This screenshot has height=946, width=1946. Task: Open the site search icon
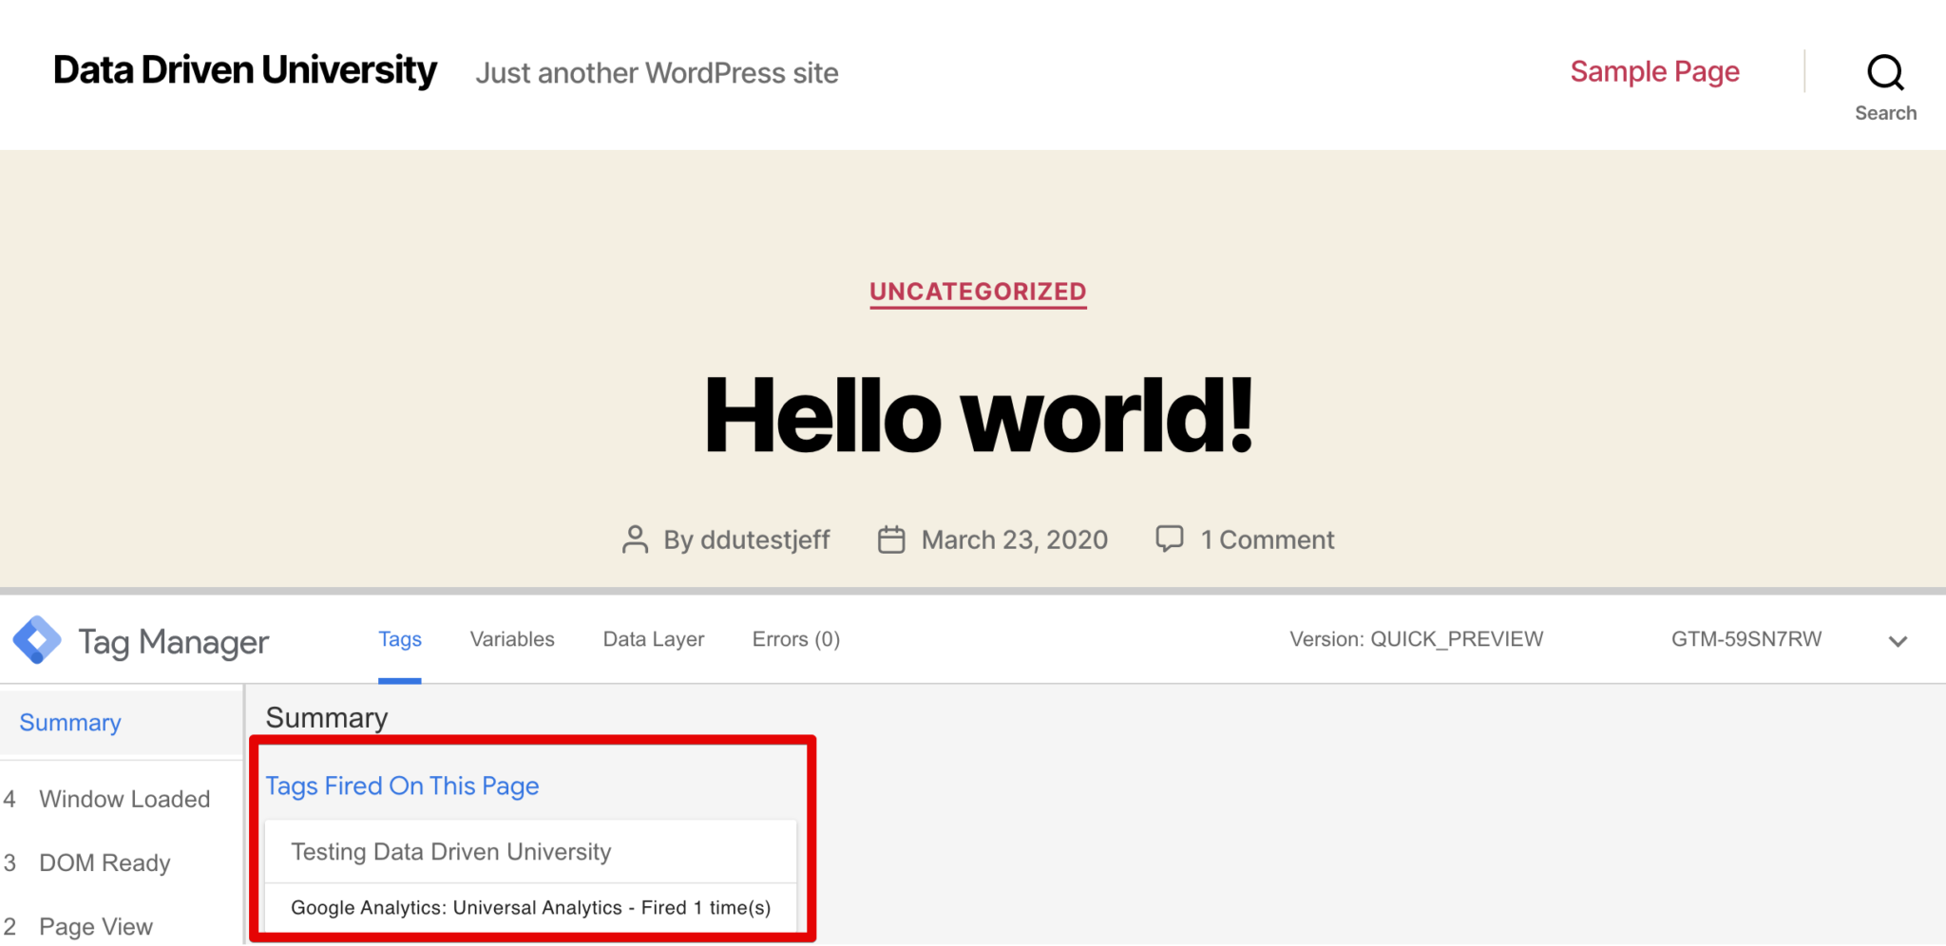(1885, 72)
